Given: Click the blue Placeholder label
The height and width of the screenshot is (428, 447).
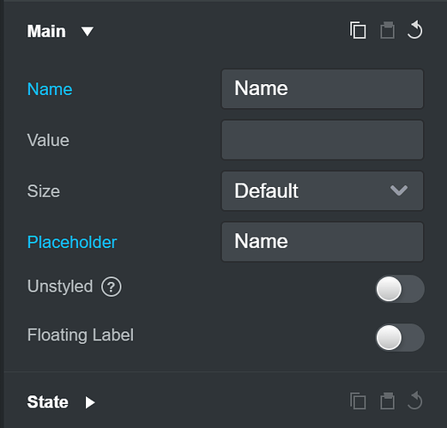Looking at the screenshot, I should (72, 242).
